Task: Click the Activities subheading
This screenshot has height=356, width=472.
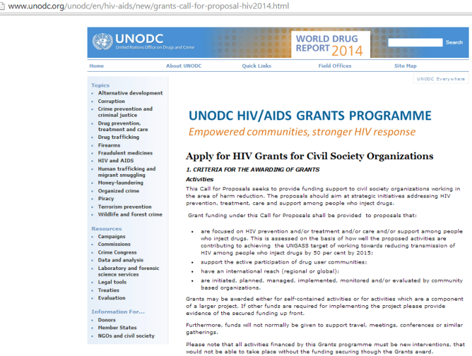Action: click(200, 179)
